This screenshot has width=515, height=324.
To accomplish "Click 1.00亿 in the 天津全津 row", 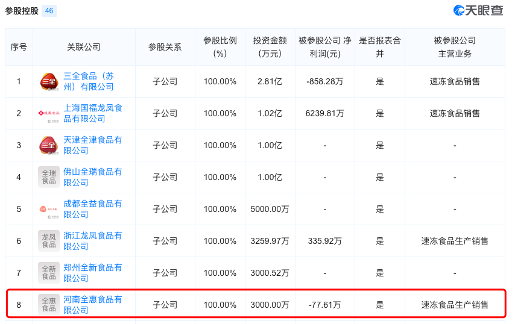I will pos(270,145).
